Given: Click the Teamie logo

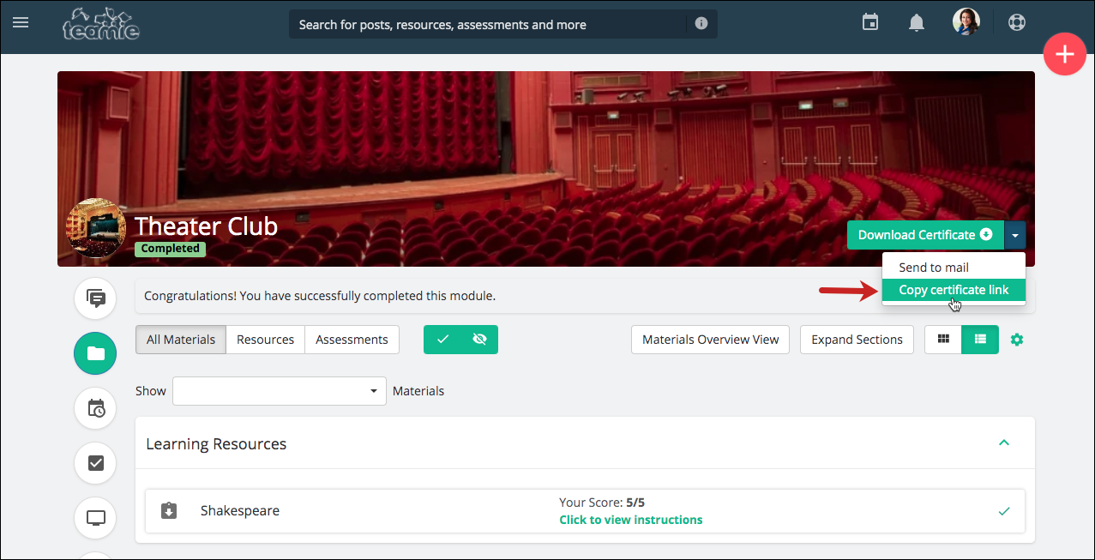Looking at the screenshot, I should tap(101, 24).
